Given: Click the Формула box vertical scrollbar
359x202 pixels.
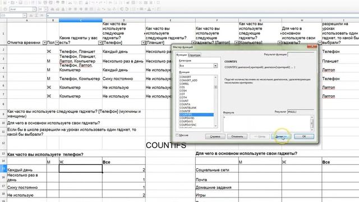Looking at the screenshot, I should [x=312, y=123].
